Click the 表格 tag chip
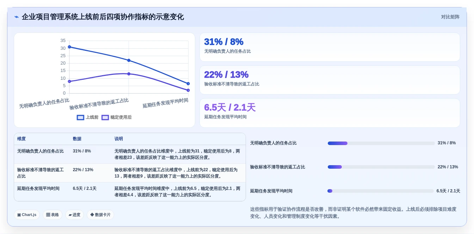This screenshot has width=474, height=234. (53, 215)
